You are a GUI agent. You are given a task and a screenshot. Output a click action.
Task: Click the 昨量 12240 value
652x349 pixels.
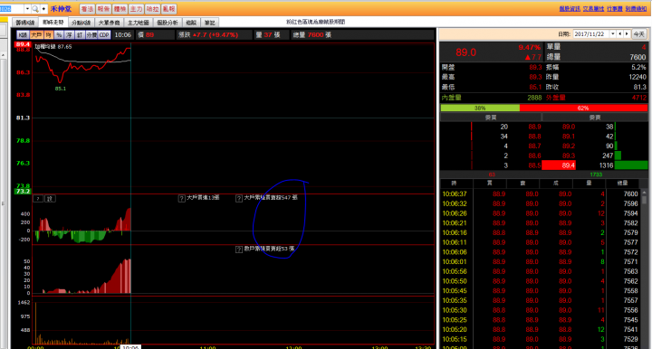(638, 77)
